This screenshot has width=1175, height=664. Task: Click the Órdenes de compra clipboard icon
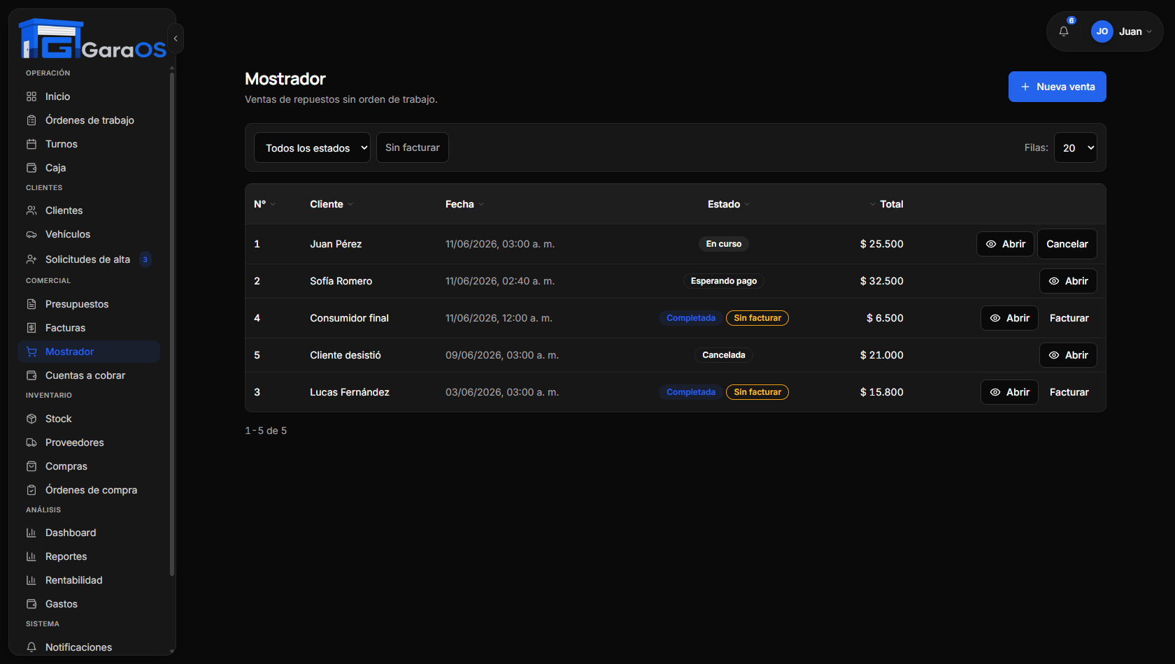[31, 490]
